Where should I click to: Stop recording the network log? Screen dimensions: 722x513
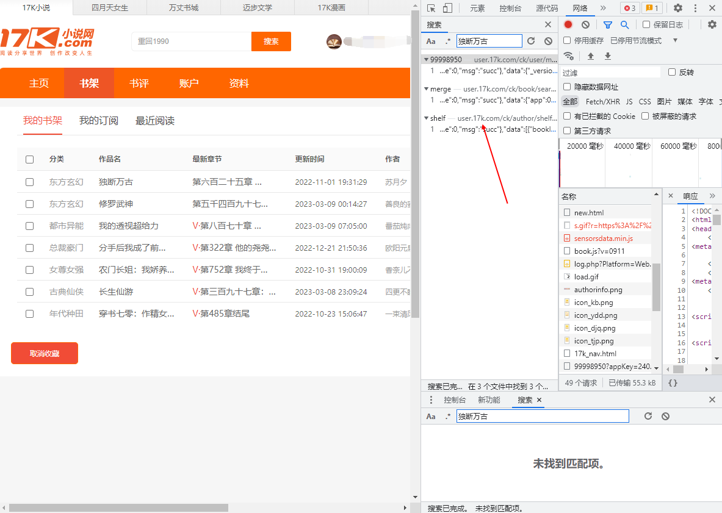pyautogui.click(x=568, y=24)
